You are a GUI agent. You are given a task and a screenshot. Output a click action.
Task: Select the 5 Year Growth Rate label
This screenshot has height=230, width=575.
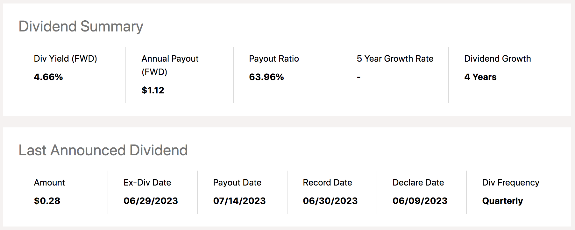tap(395, 59)
